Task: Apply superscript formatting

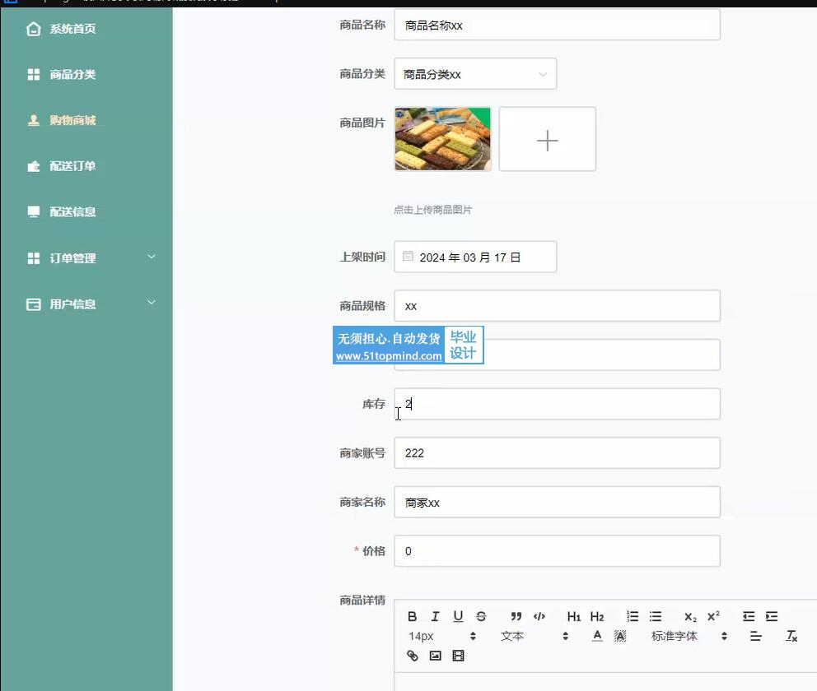Action: pos(713,616)
